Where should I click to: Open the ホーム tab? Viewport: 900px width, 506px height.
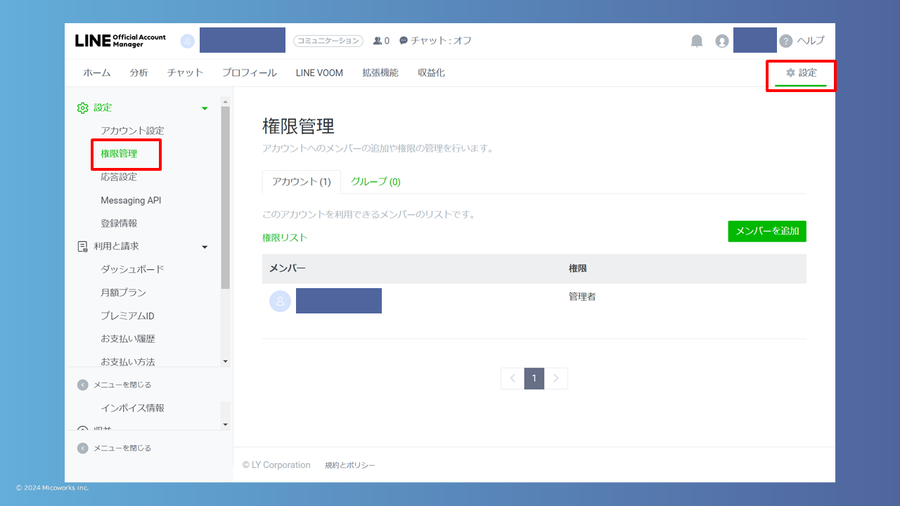tap(97, 72)
